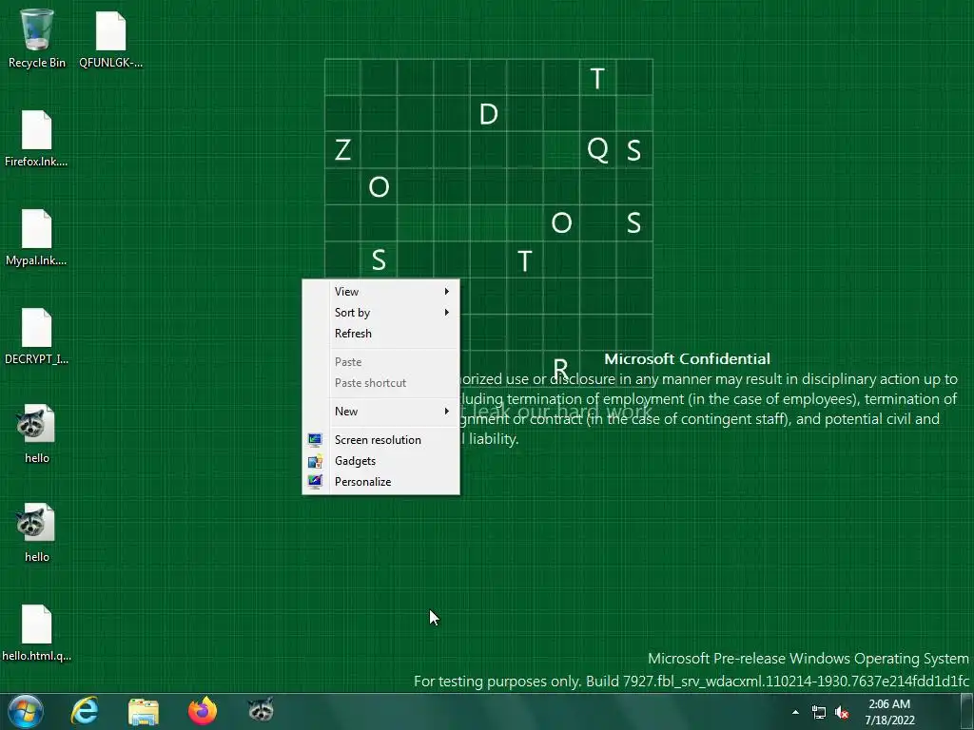Expand the View submenu arrow
Image resolution: width=974 pixels, height=730 pixels.
coord(447,291)
